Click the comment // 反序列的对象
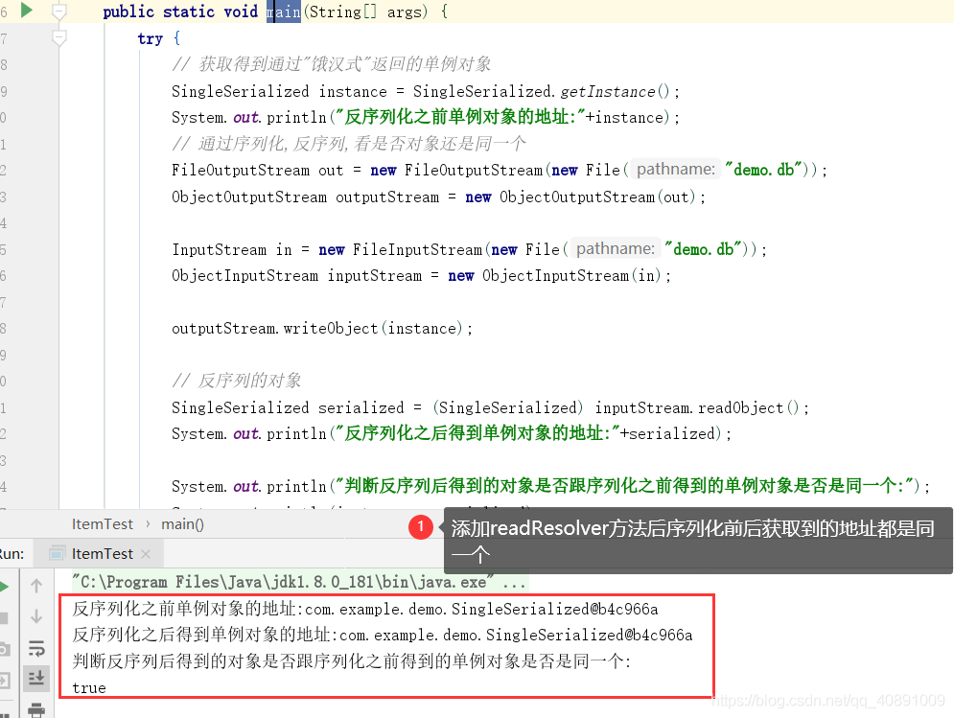Image resolution: width=954 pixels, height=718 pixels. tap(237, 381)
